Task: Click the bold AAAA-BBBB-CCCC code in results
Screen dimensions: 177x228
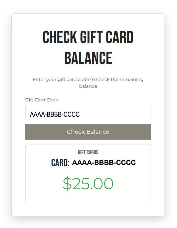Action: coord(104,163)
